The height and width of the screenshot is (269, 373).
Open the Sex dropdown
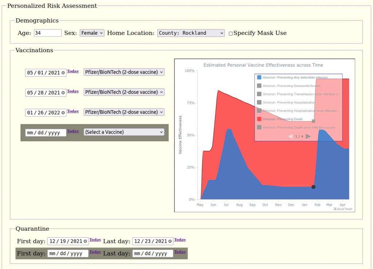(92, 33)
